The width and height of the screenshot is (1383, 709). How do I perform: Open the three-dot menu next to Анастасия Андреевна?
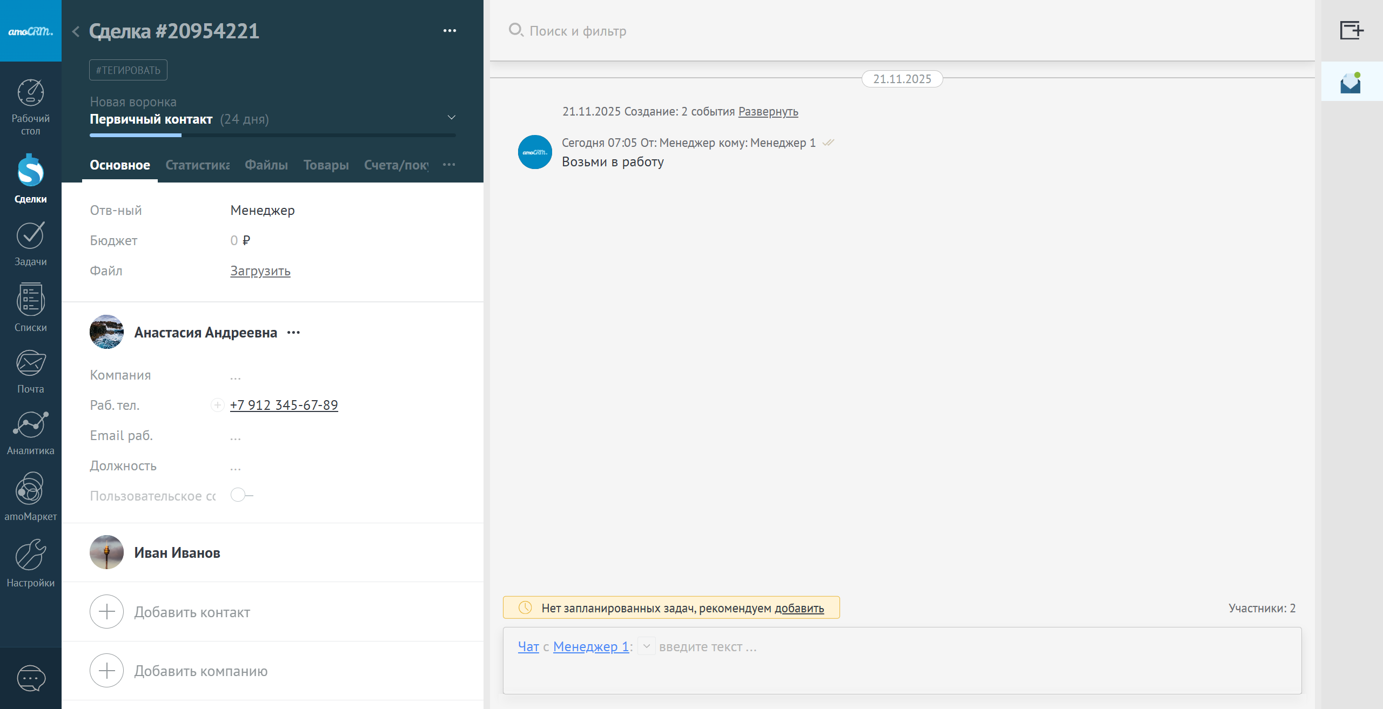293,333
